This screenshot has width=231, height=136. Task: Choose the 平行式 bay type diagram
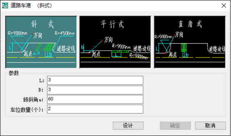tap(115, 42)
